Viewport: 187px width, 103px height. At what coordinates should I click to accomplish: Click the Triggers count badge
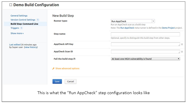tap(21, 28)
